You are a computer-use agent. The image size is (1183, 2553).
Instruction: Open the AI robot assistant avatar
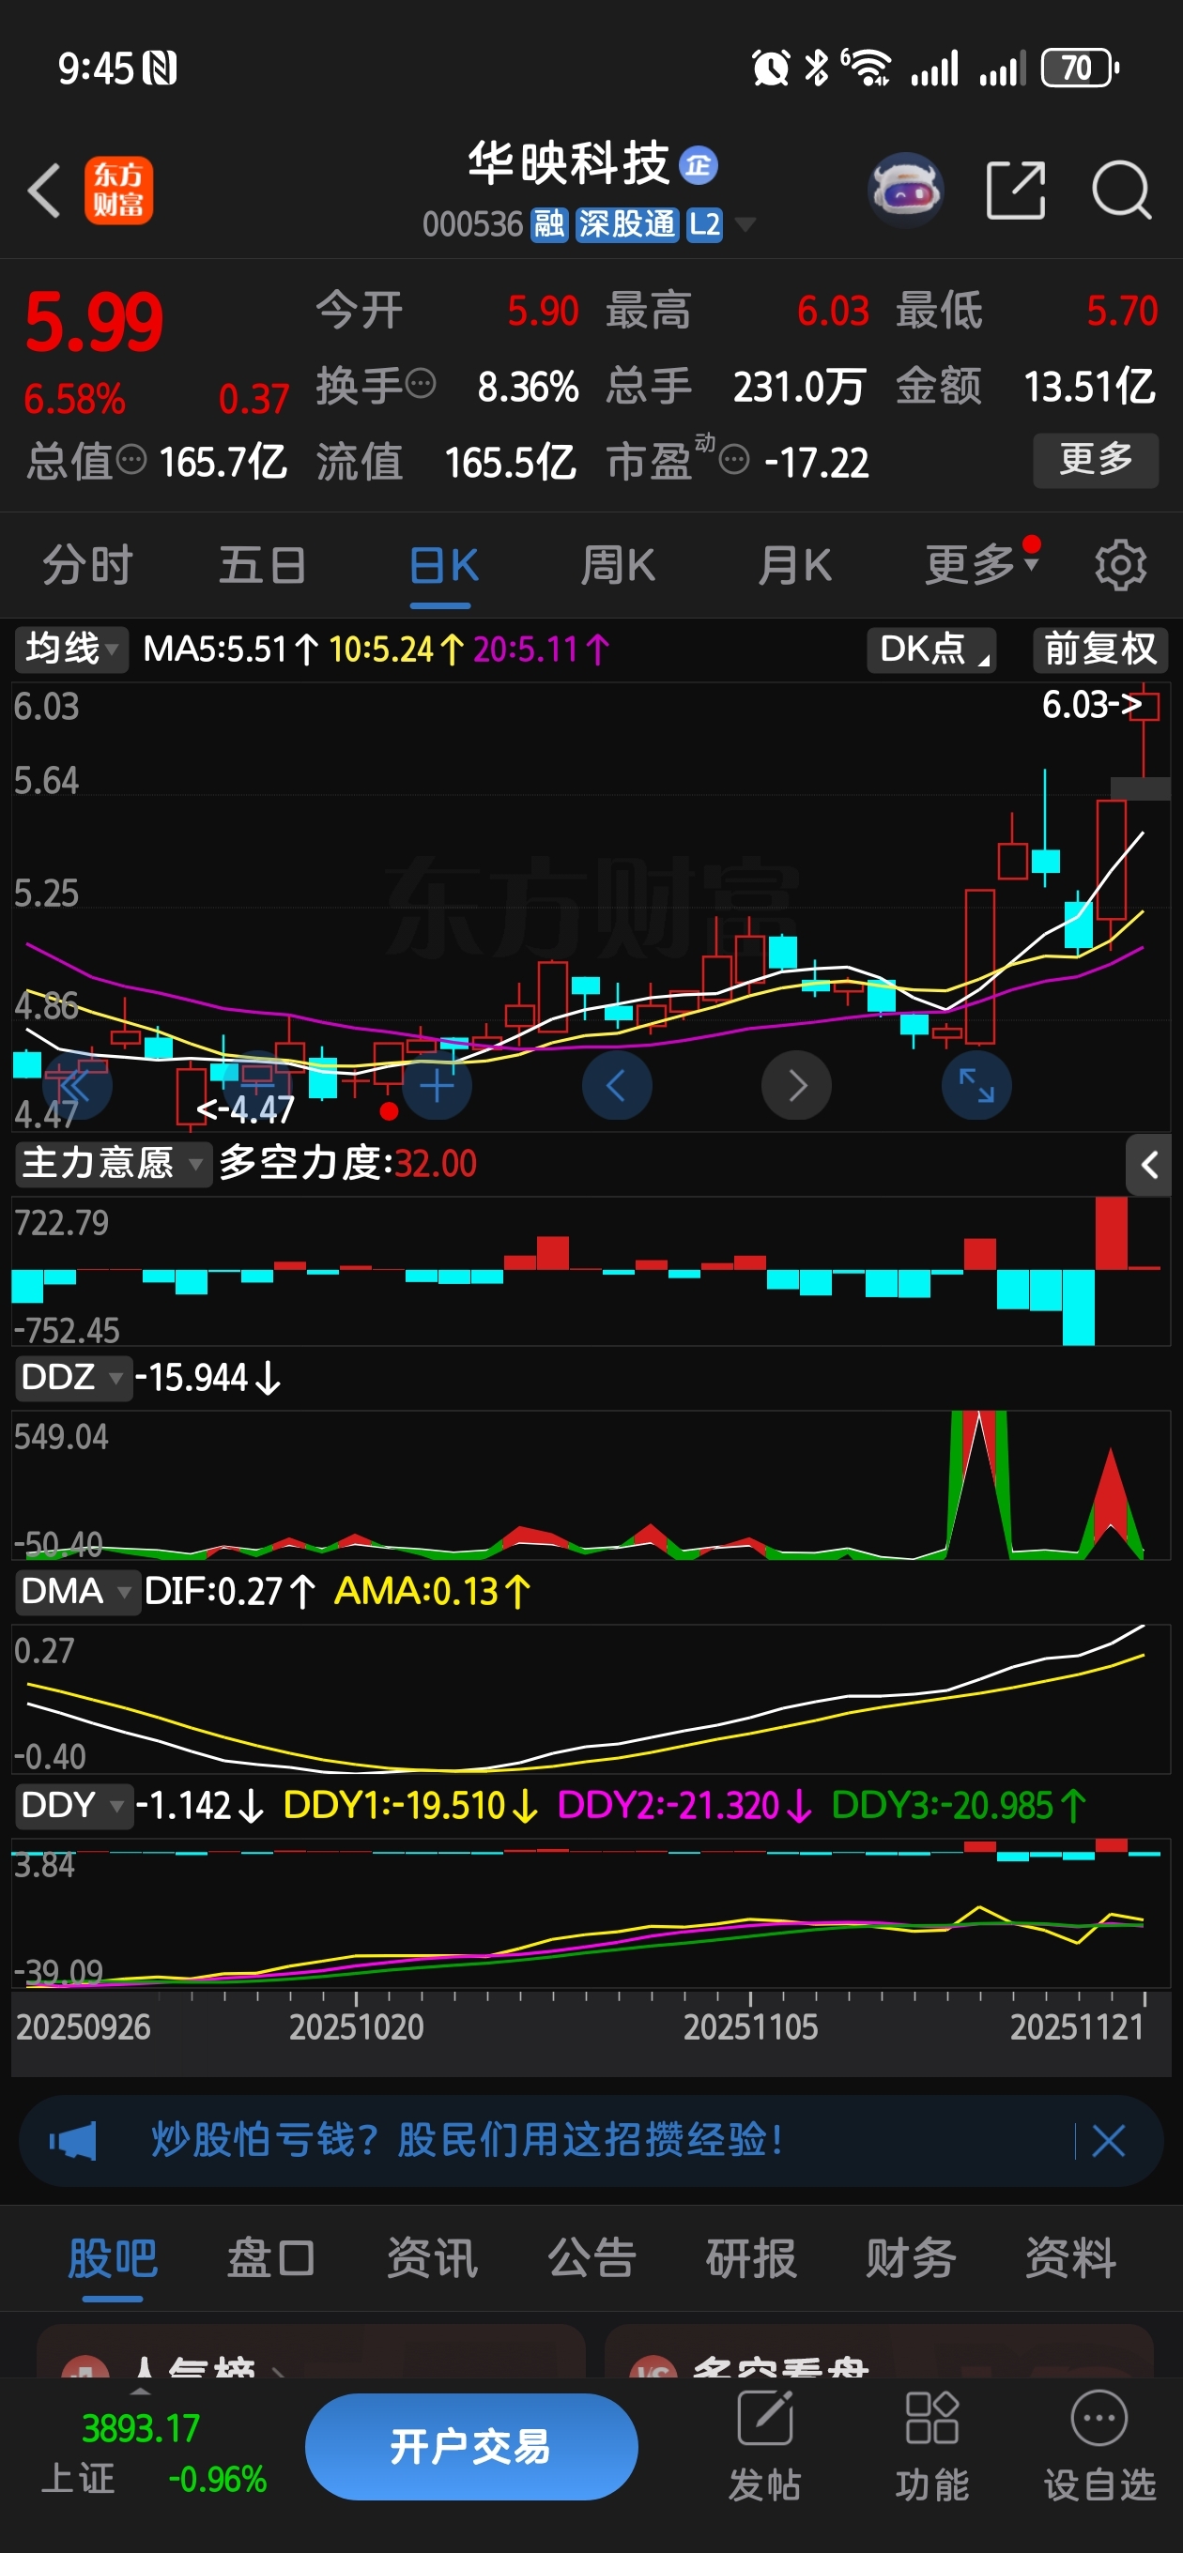point(904,189)
